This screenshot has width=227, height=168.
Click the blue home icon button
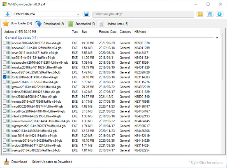(x=210, y=14)
